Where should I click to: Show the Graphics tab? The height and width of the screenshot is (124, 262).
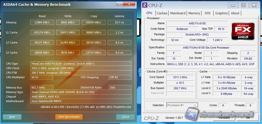[221, 13]
